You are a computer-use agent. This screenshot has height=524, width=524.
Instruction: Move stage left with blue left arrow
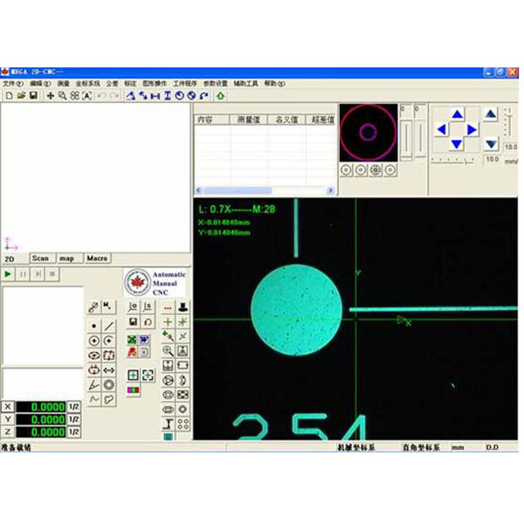tap(442, 129)
